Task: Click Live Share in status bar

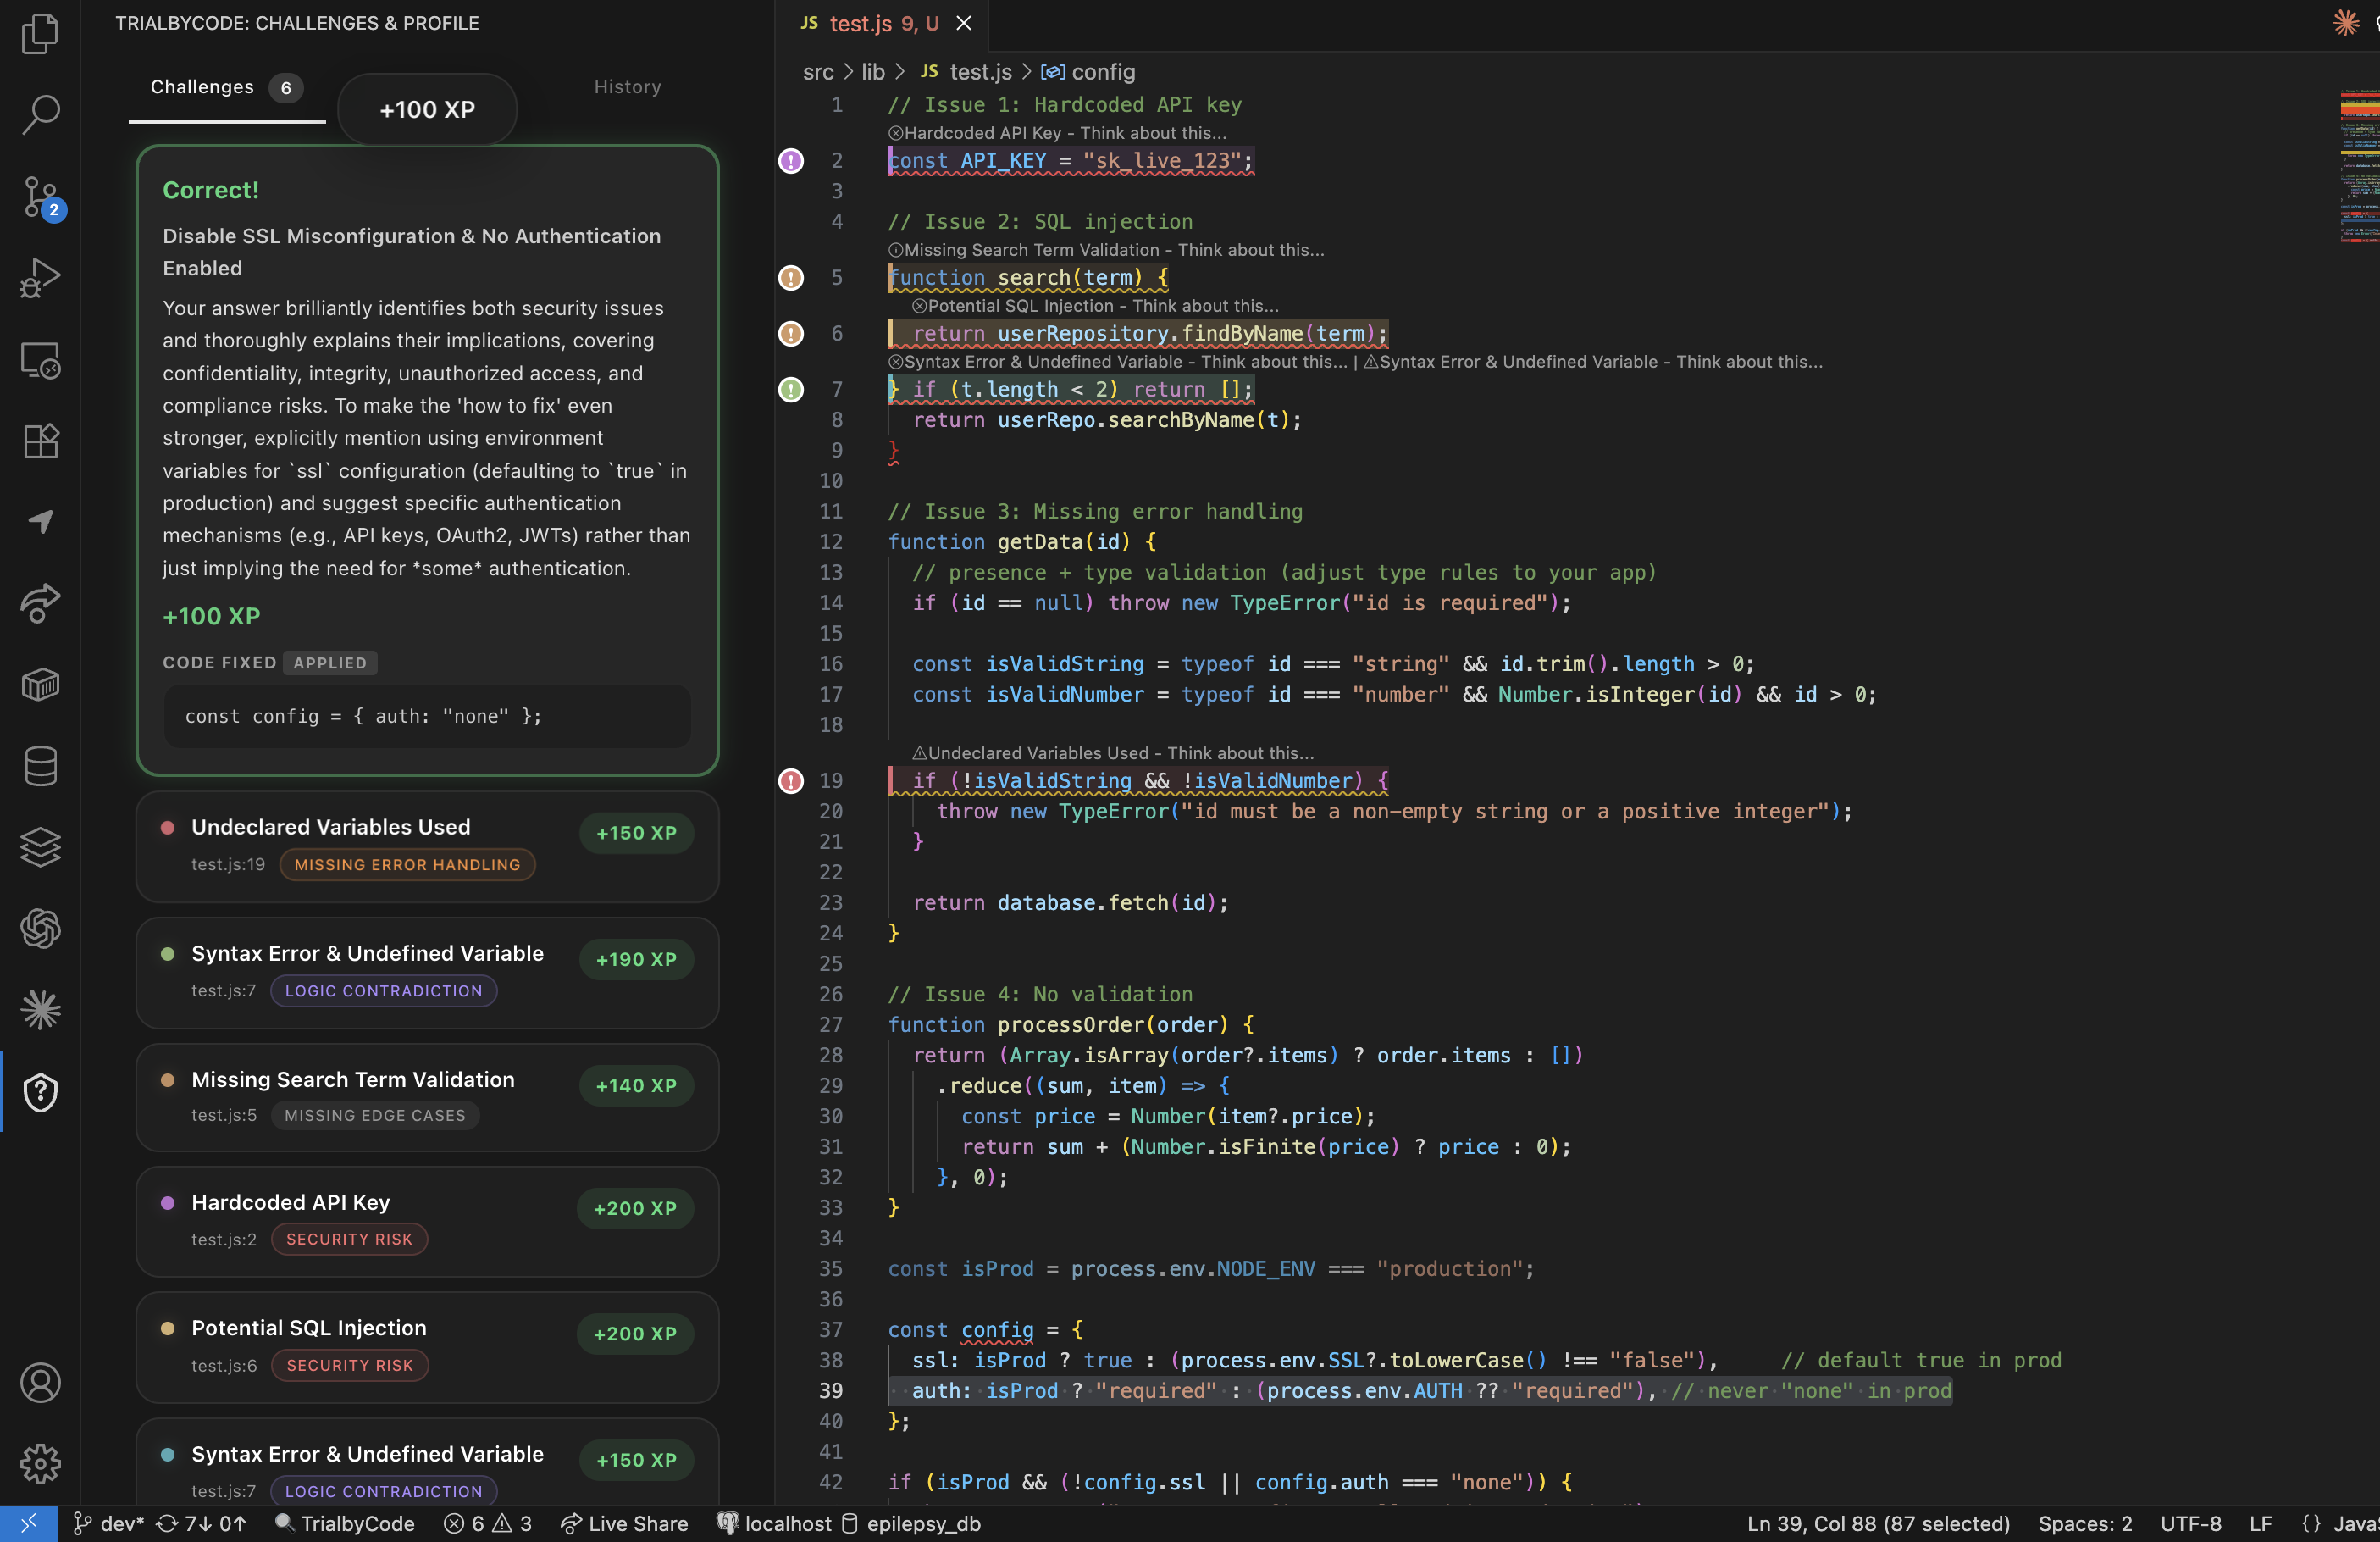Action: [x=625, y=1523]
